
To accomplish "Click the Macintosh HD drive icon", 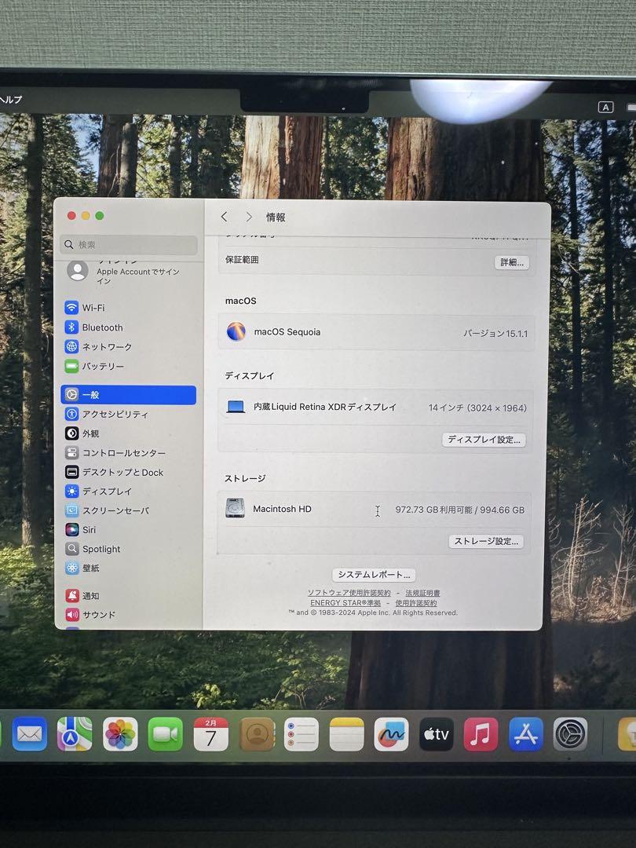I will pyautogui.click(x=235, y=508).
